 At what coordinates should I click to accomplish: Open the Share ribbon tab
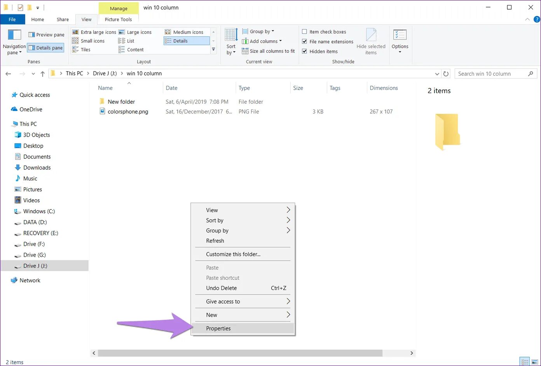click(x=63, y=19)
